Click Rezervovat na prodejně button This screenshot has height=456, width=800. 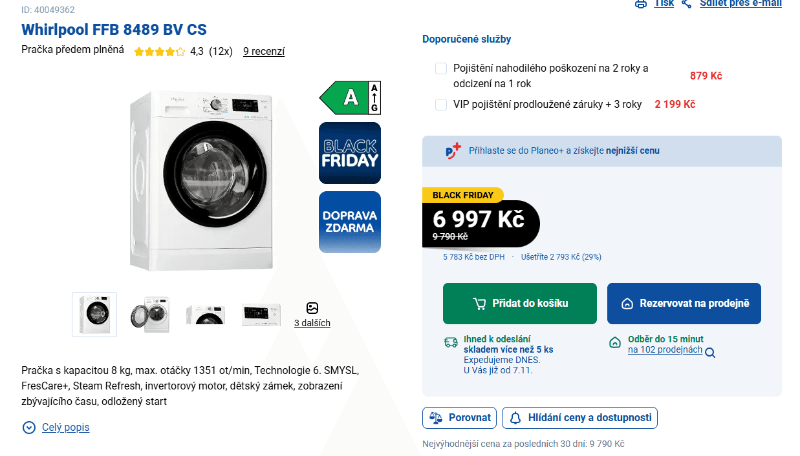tap(684, 304)
